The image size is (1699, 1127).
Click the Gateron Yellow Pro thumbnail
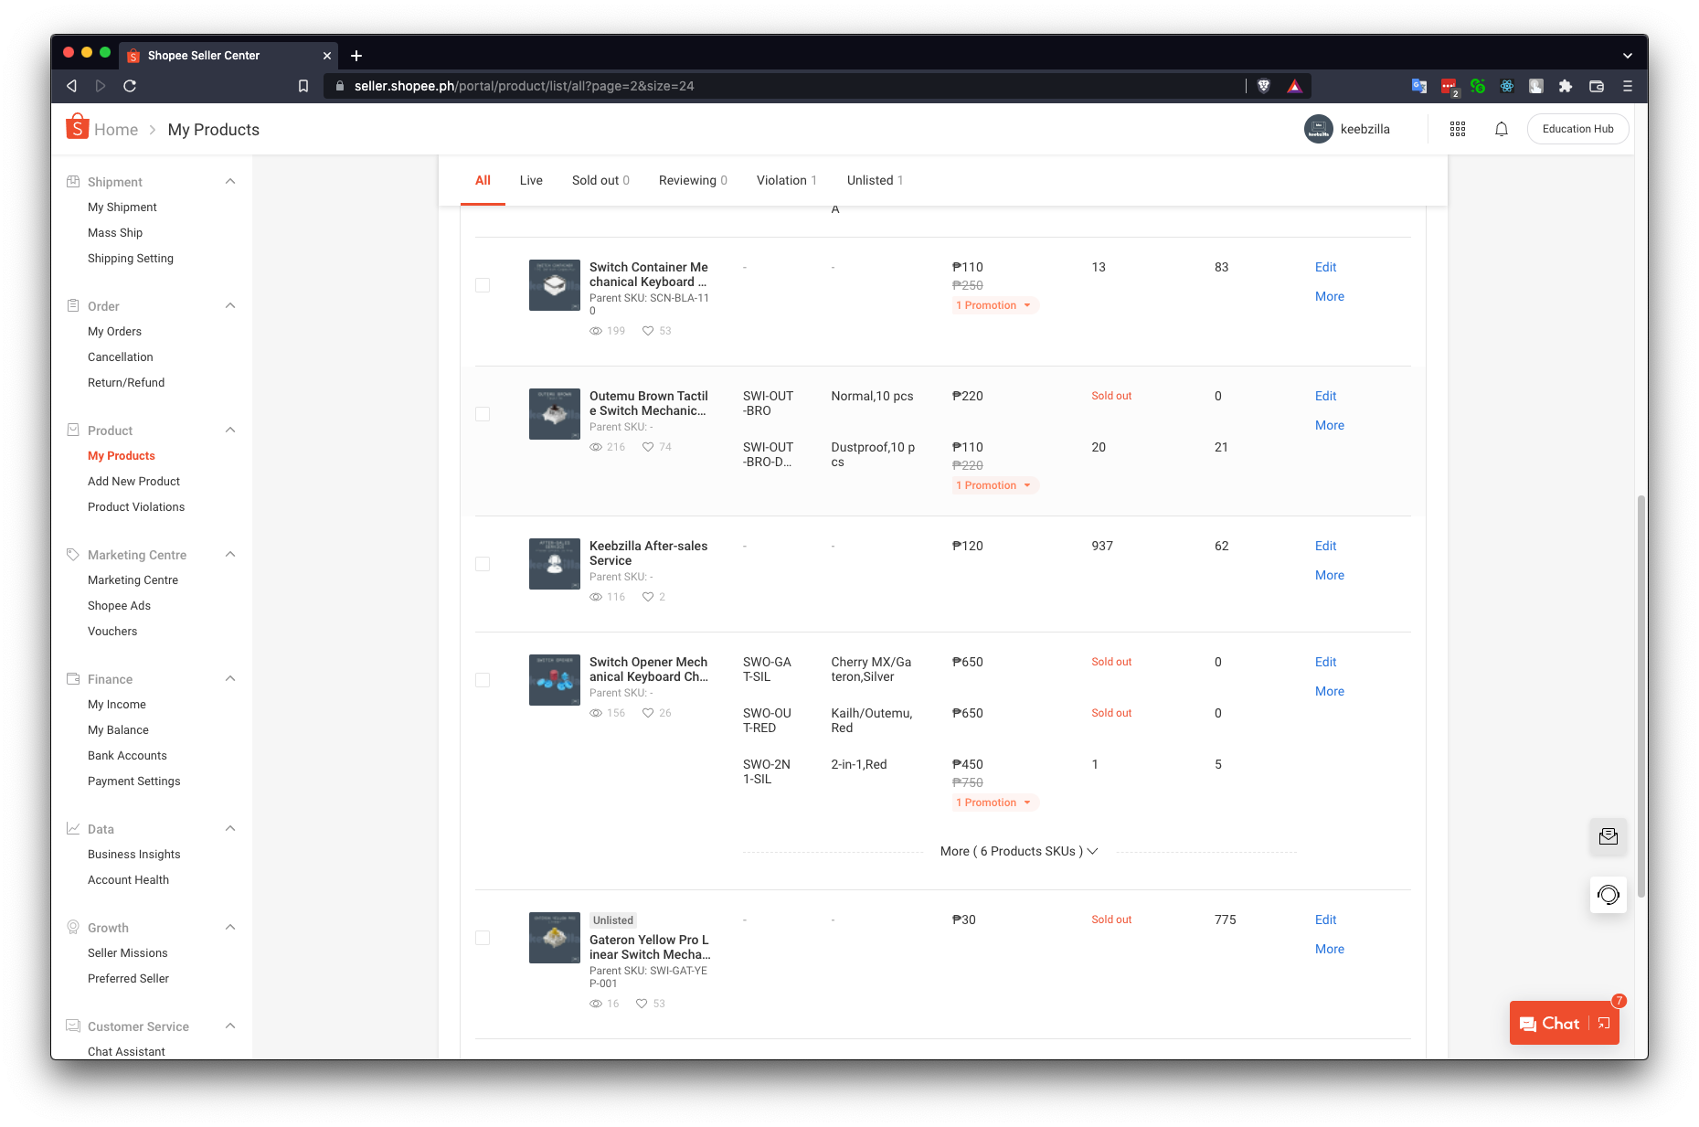click(555, 938)
